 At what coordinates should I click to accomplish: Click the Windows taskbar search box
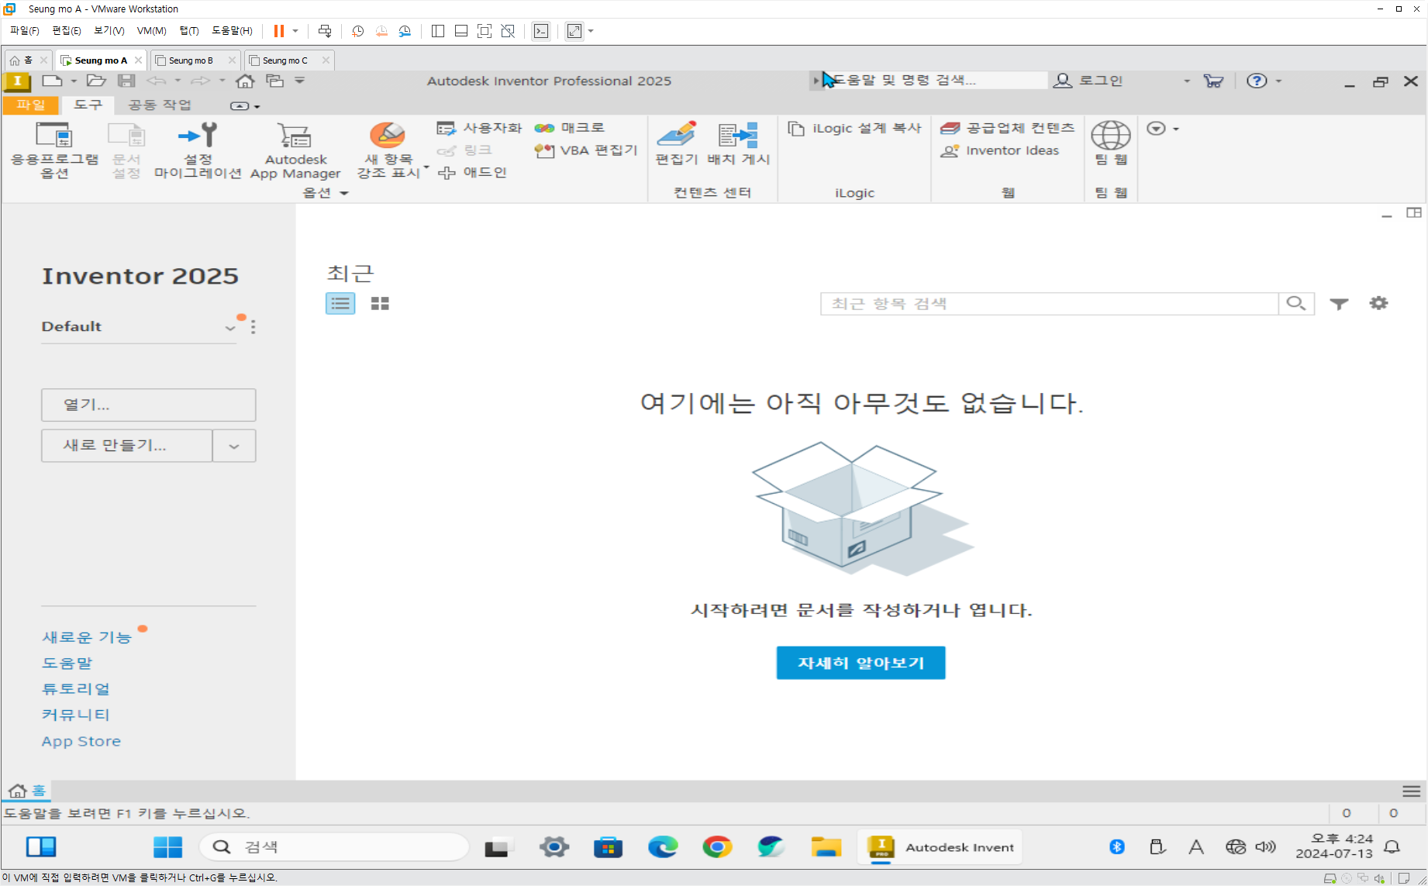pos(334,846)
